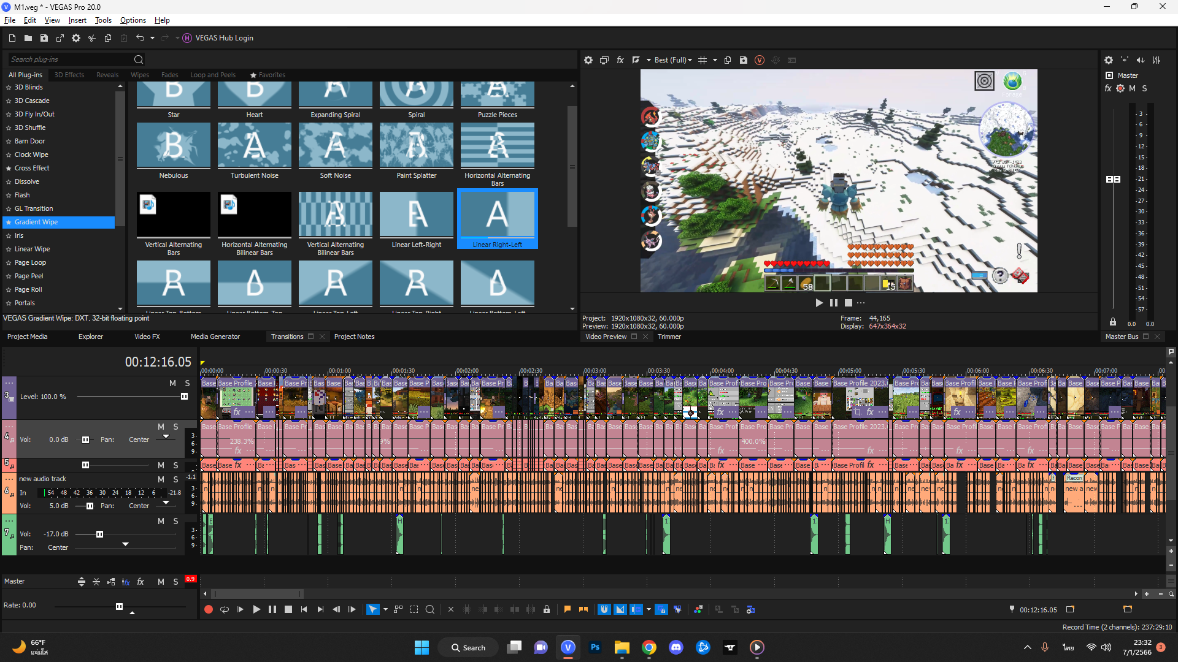Copy snapshot to clipboard in preview
The width and height of the screenshot is (1178, 662).
coord(728,60)
